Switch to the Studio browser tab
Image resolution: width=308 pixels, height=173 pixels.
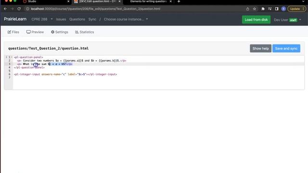pyautogui.click(x=46, y=1)
